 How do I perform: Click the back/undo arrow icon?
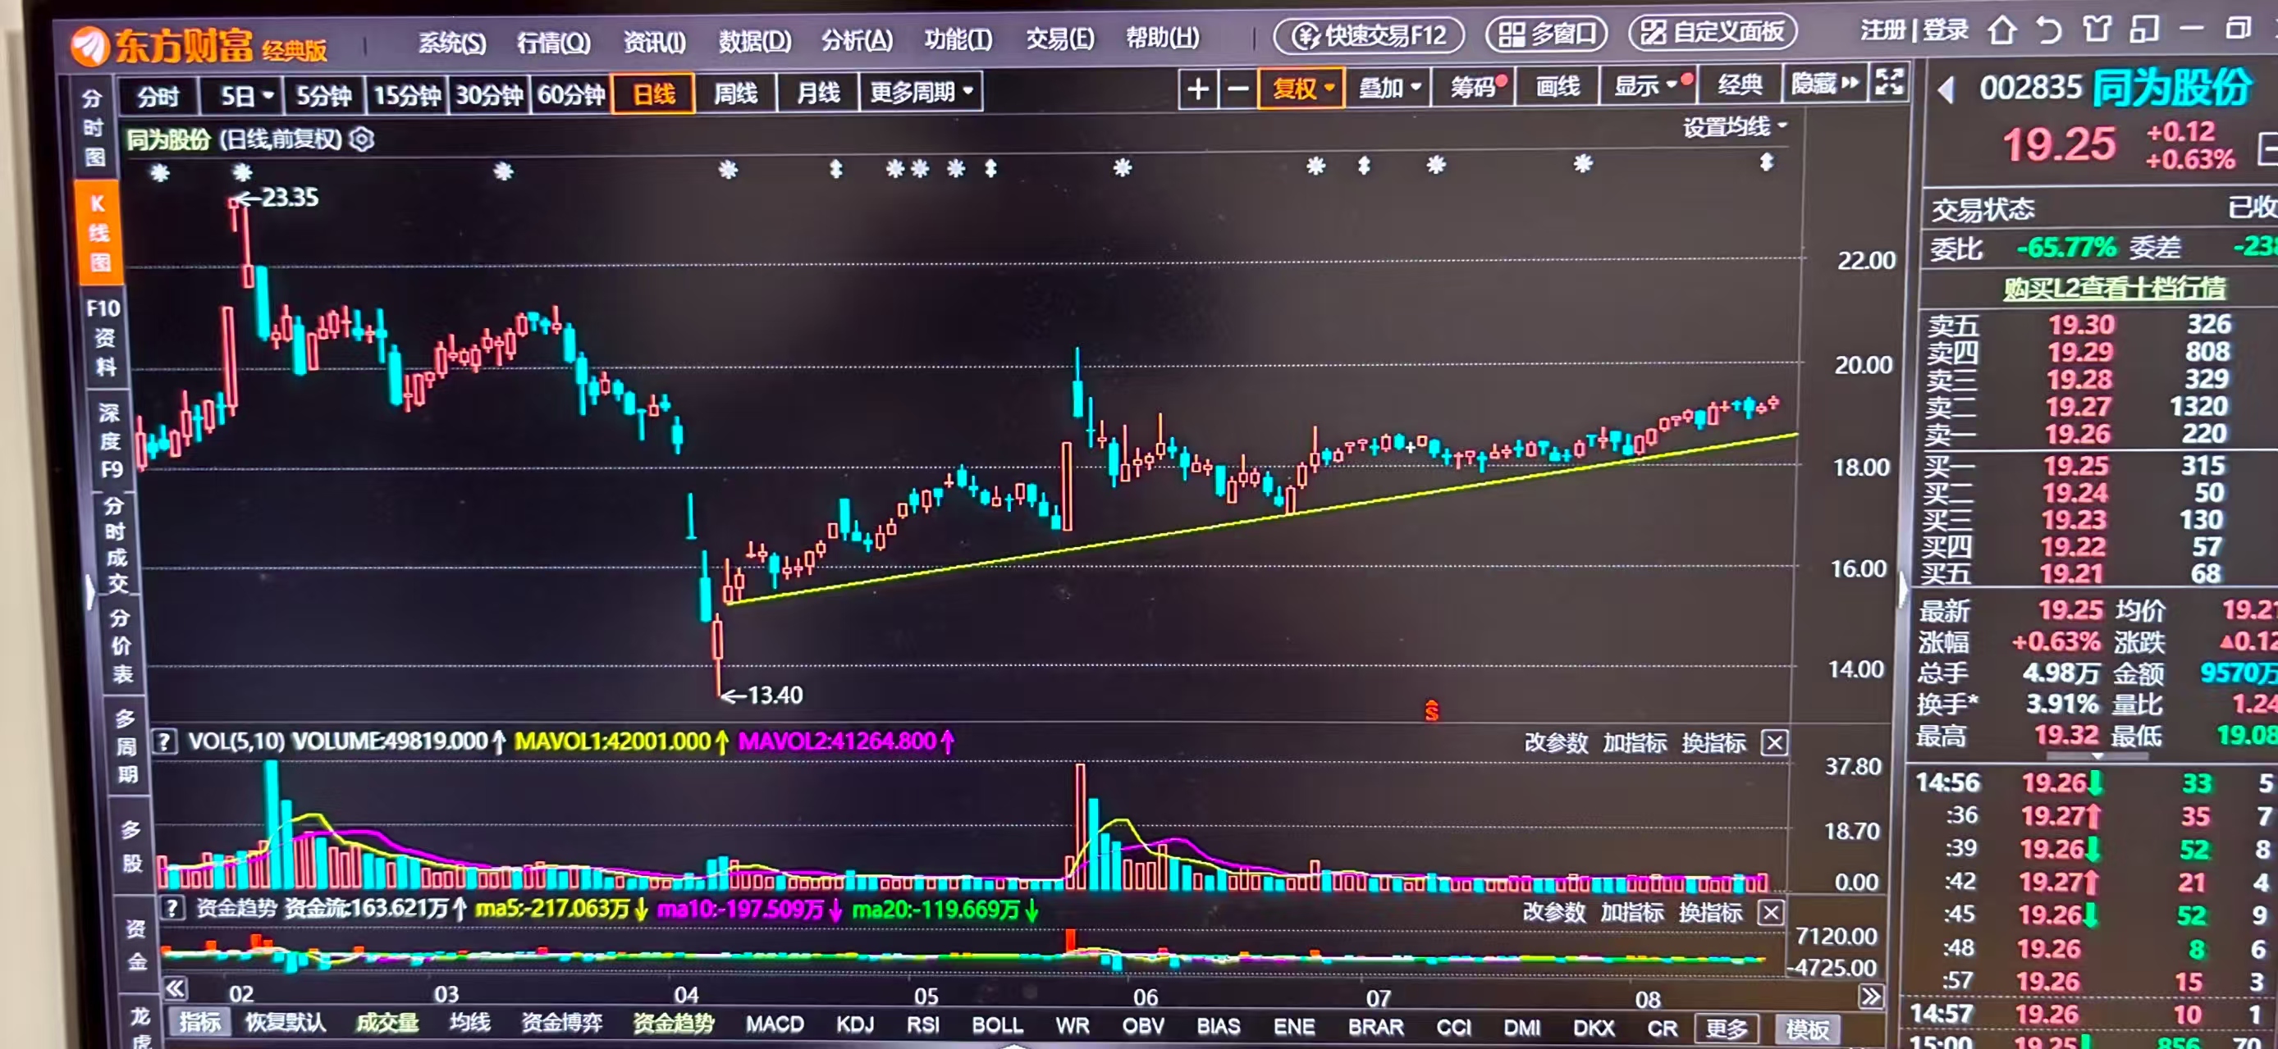coord(2049,31)
